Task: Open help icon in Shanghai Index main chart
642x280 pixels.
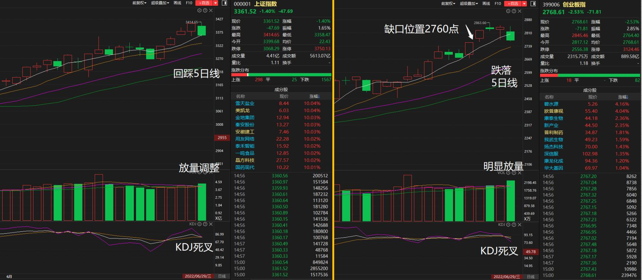Action: (x=205, y=11)
